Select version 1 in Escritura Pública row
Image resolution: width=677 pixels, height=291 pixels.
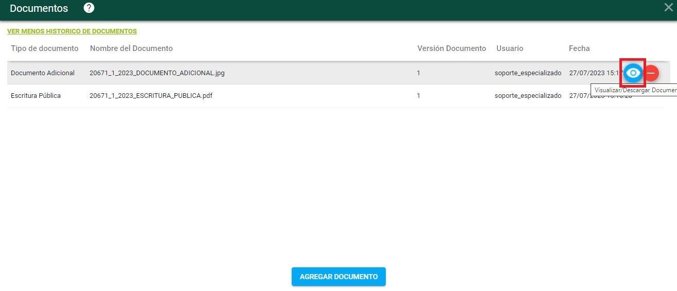pos(419,96)
